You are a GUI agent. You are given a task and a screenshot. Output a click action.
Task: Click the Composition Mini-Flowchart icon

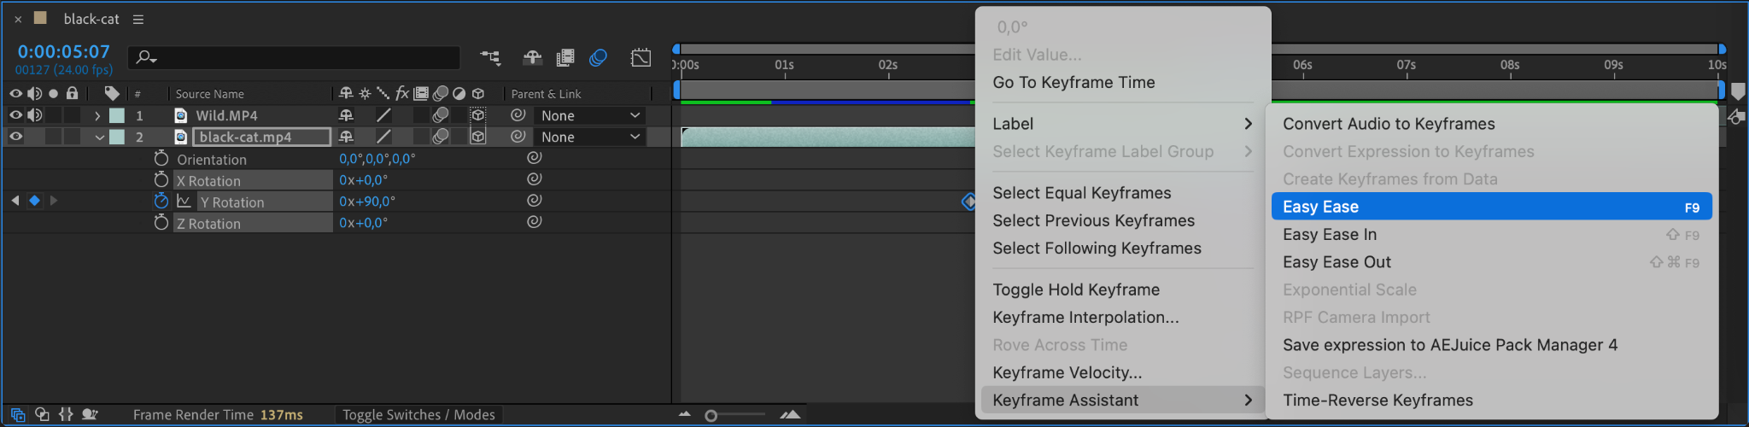pyautogui.click(x=490, y=58)
